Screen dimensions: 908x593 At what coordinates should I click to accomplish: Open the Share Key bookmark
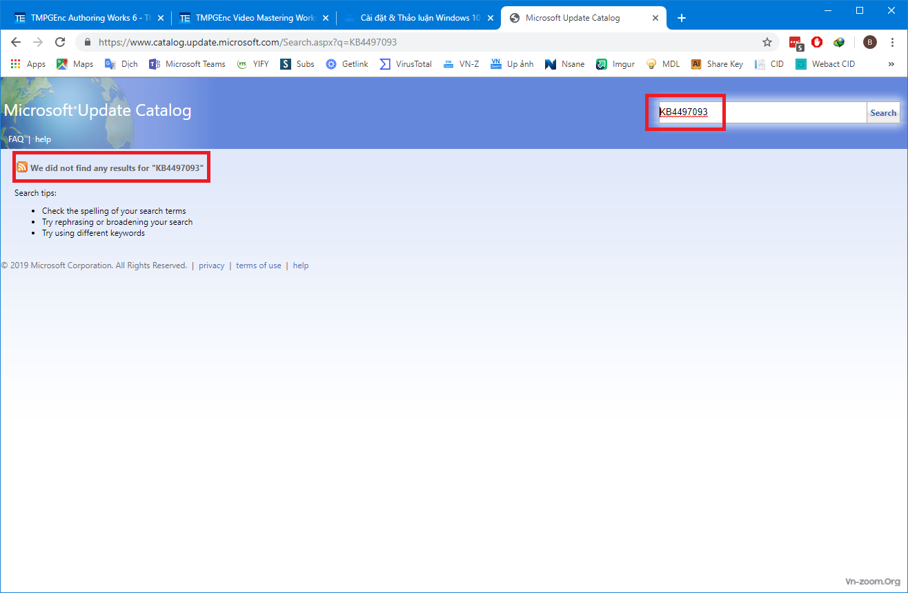717,64
